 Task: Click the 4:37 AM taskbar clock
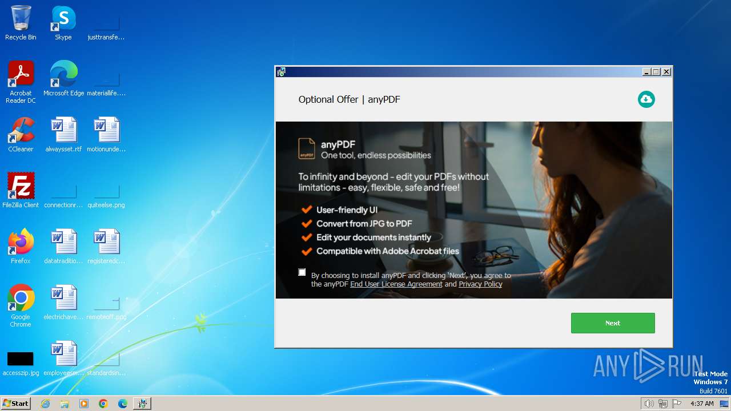point(702,404)
